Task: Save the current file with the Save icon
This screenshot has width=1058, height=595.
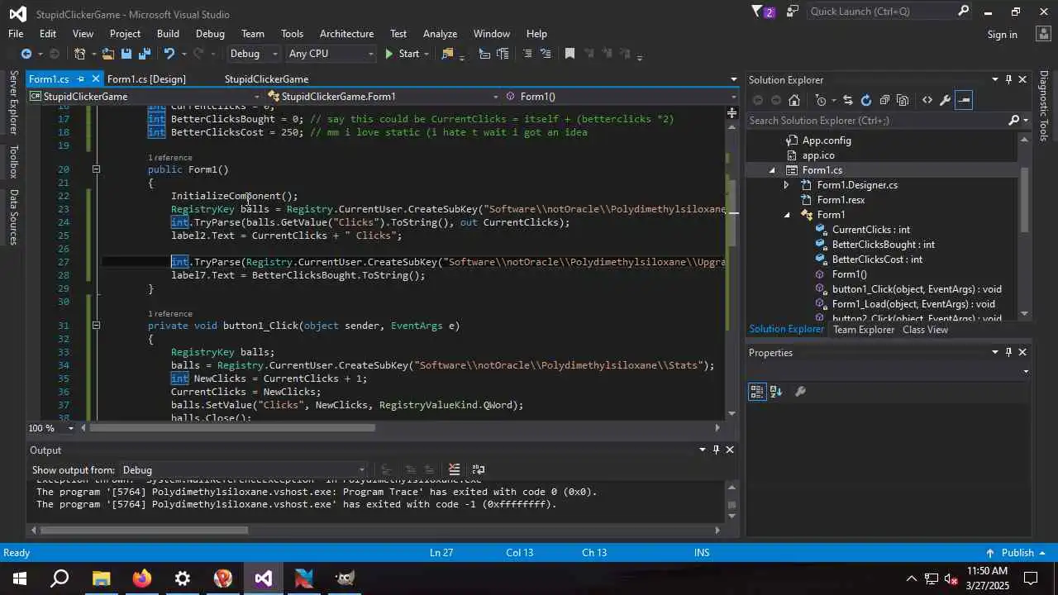Action: point(126,54)
